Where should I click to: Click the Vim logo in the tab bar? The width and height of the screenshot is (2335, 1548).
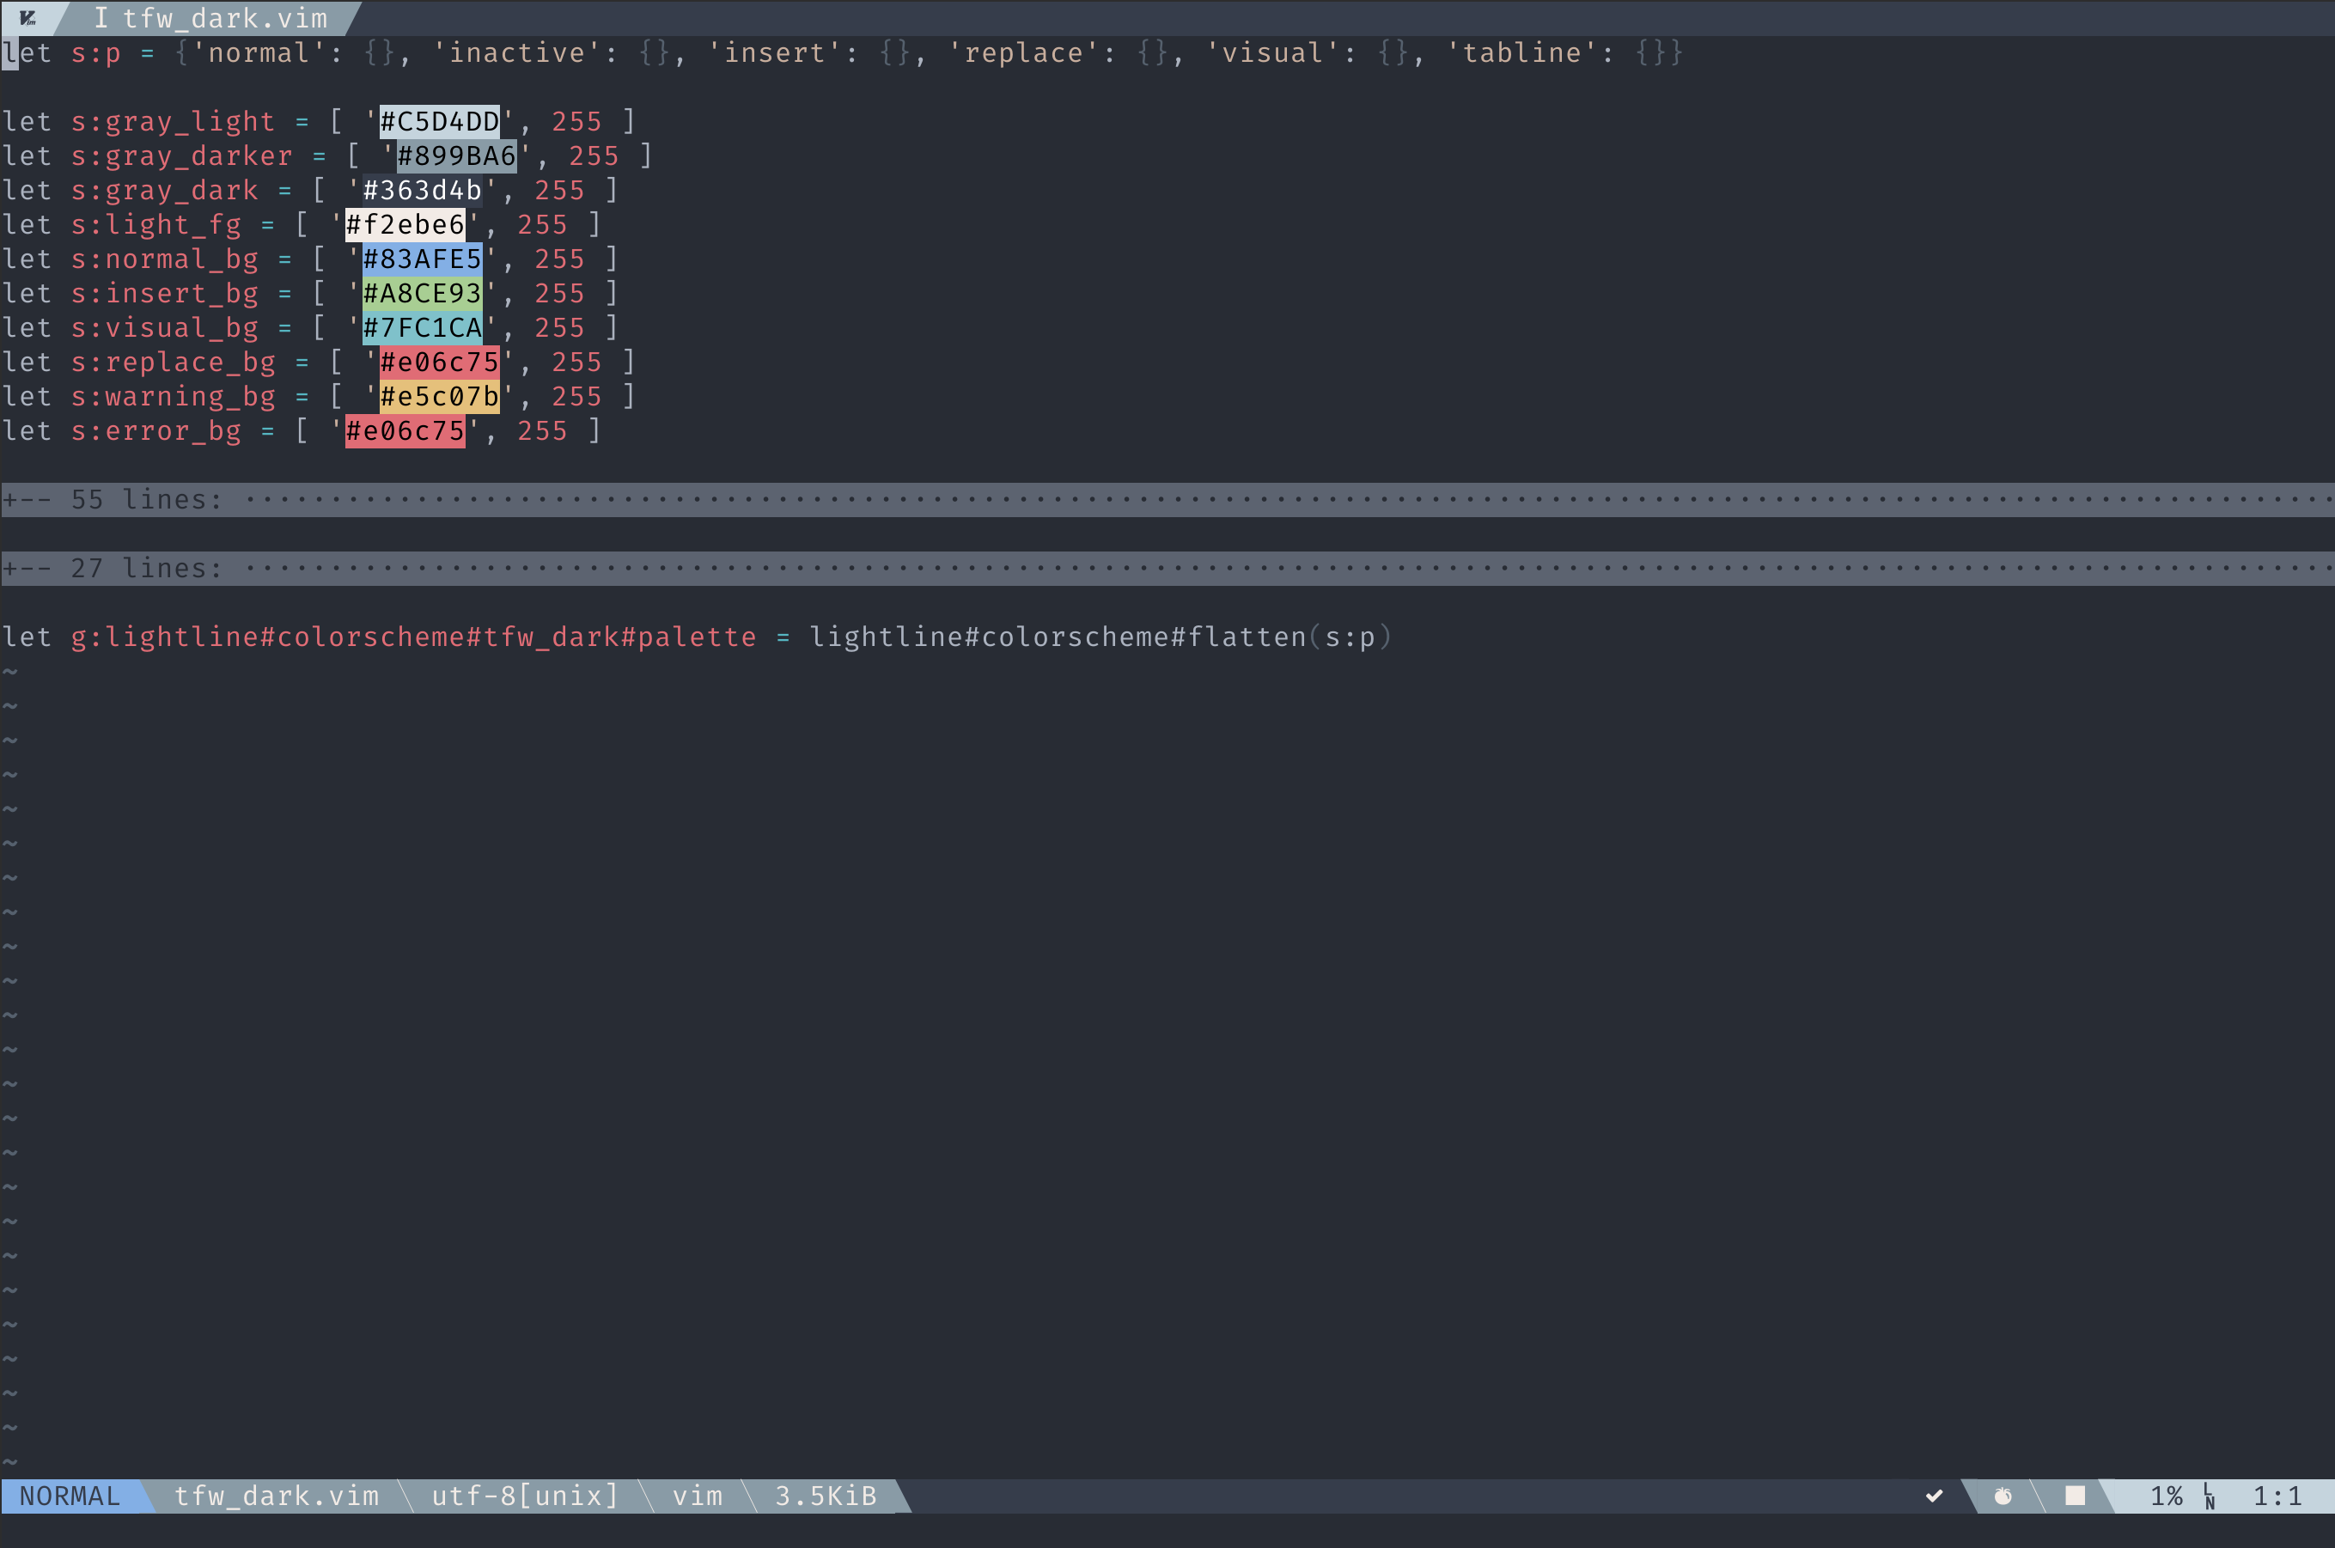29,17
